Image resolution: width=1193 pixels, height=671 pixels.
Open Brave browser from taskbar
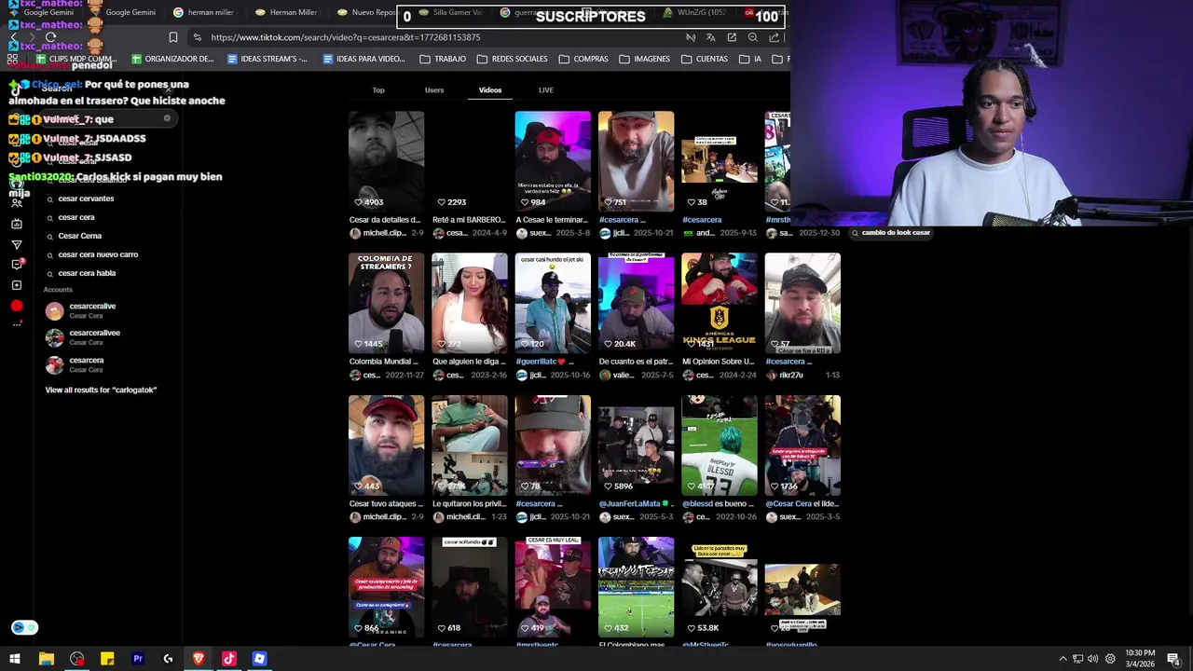199,659
